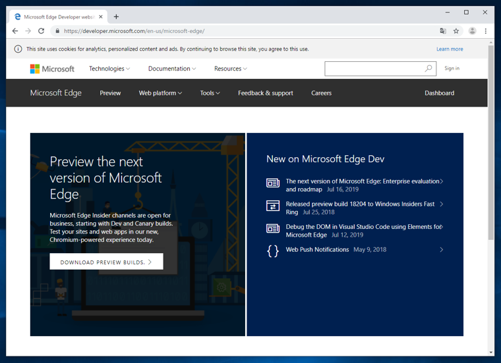The image size is (501, 363).
Task: Expand the Resources dropdown
Action: point(230,68)
